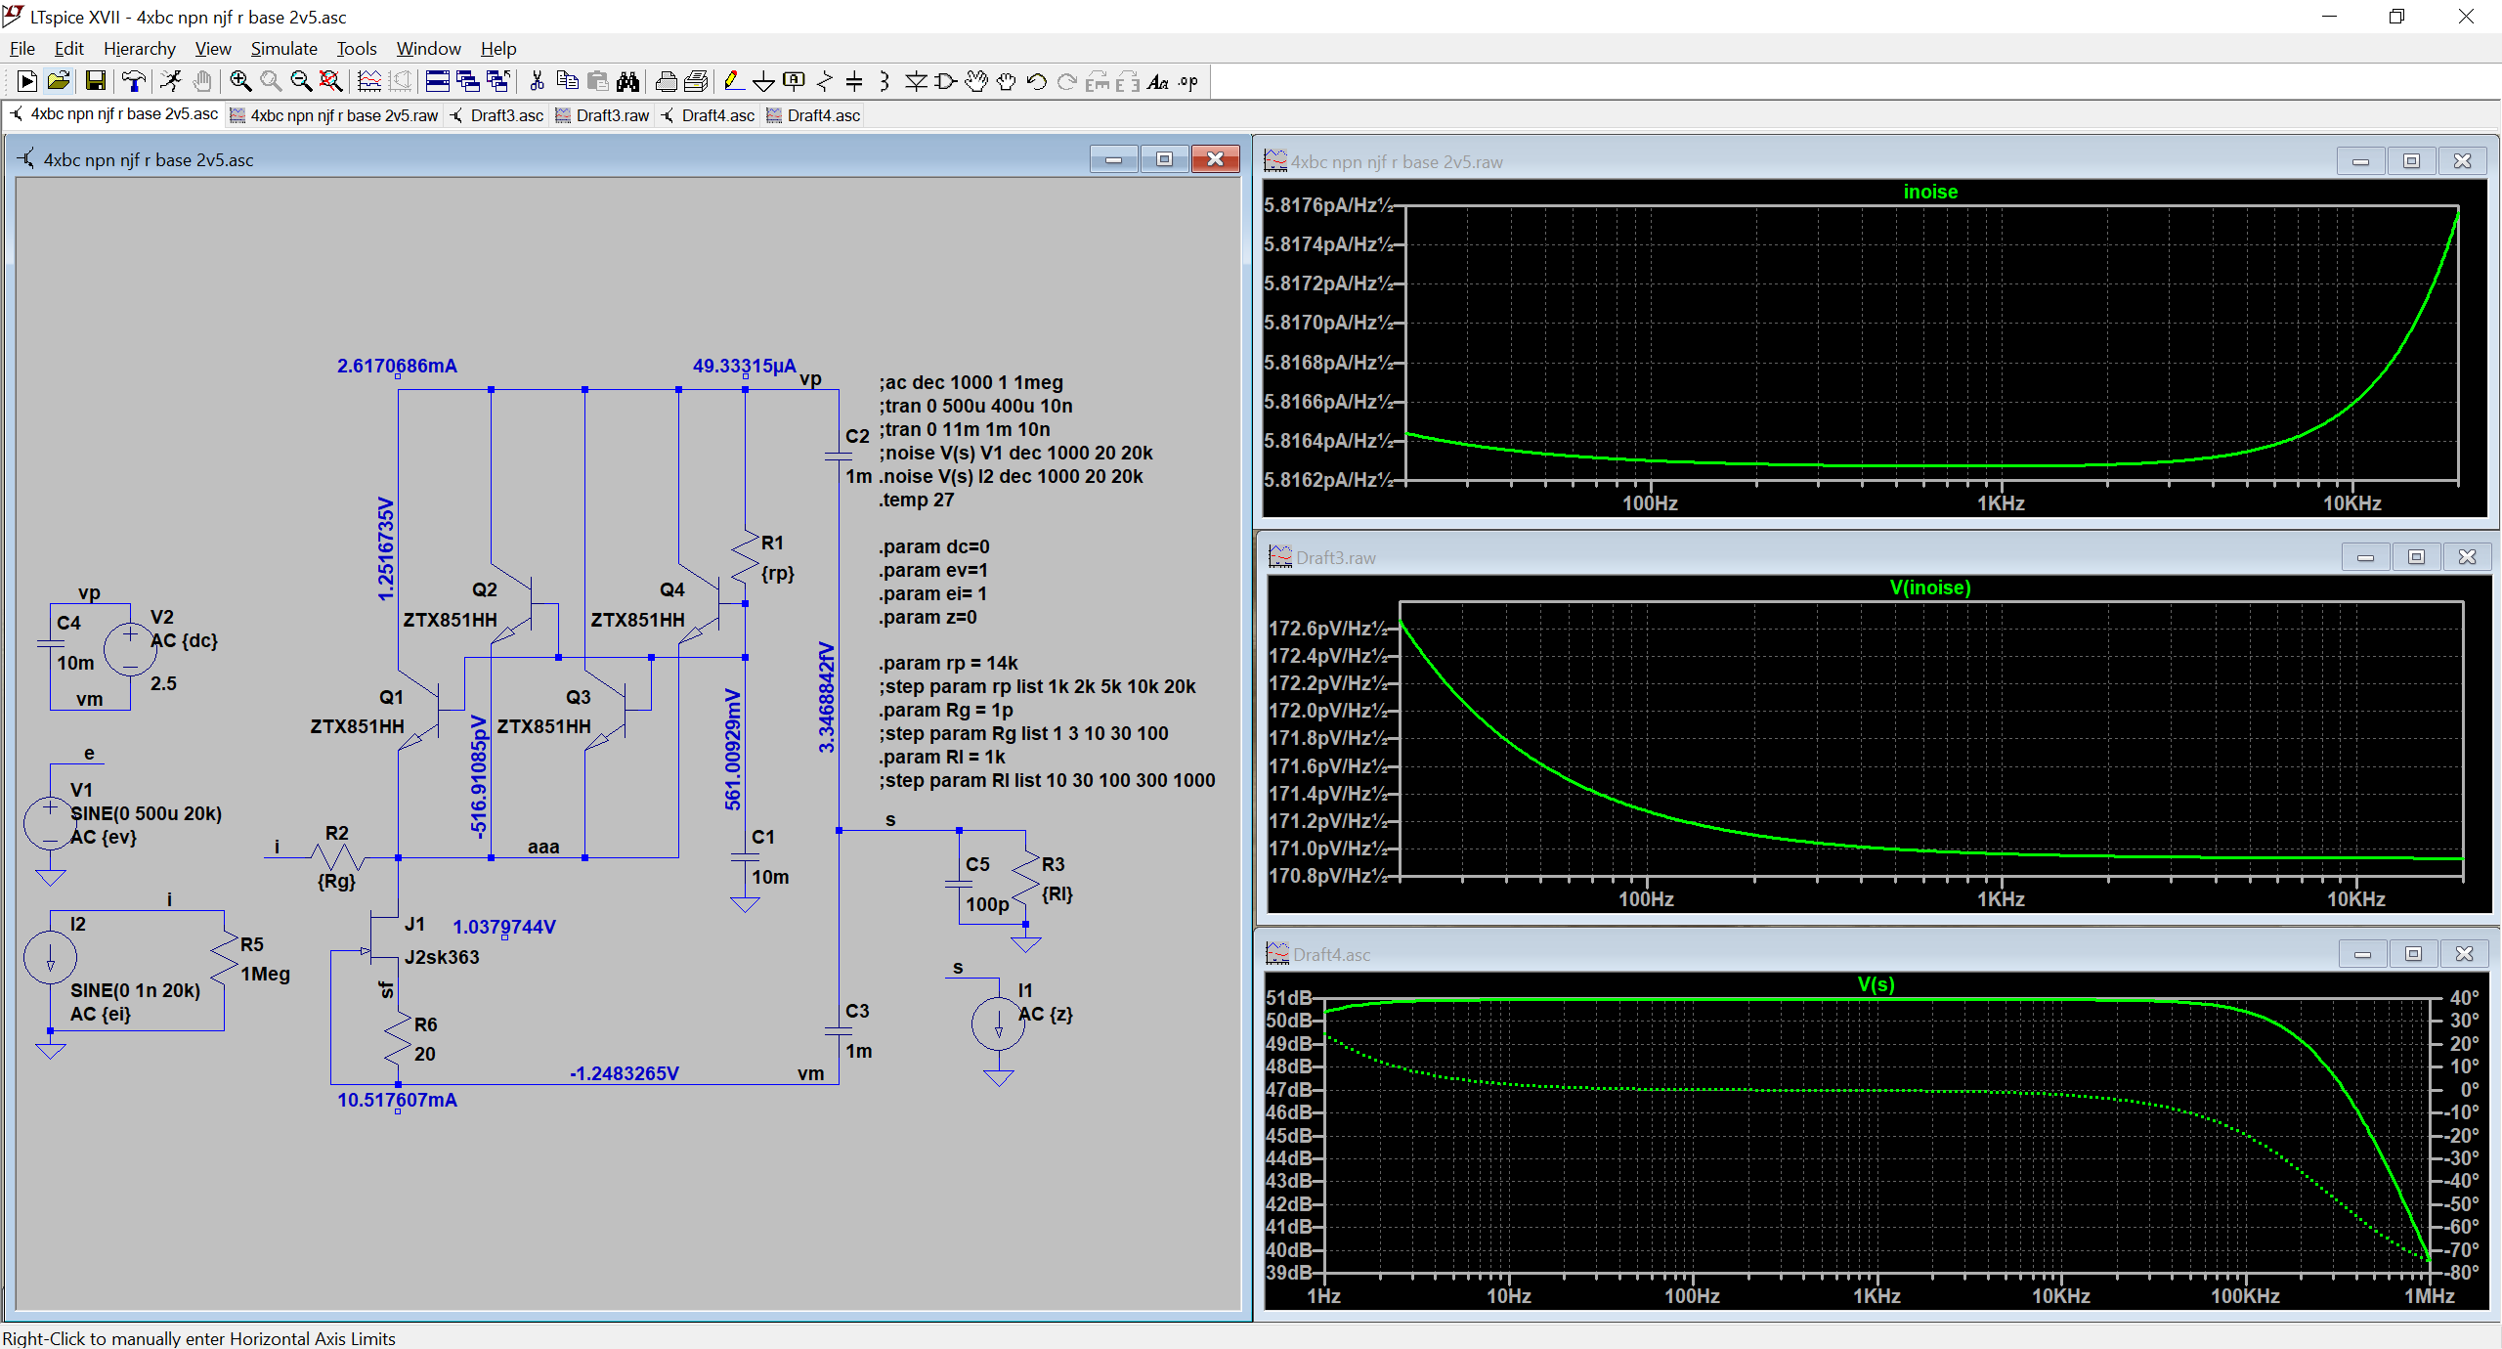The height and width of the screenshot is (1349, 2502).
Task: Open the Edit menu
Action: [x=68, y=49]
